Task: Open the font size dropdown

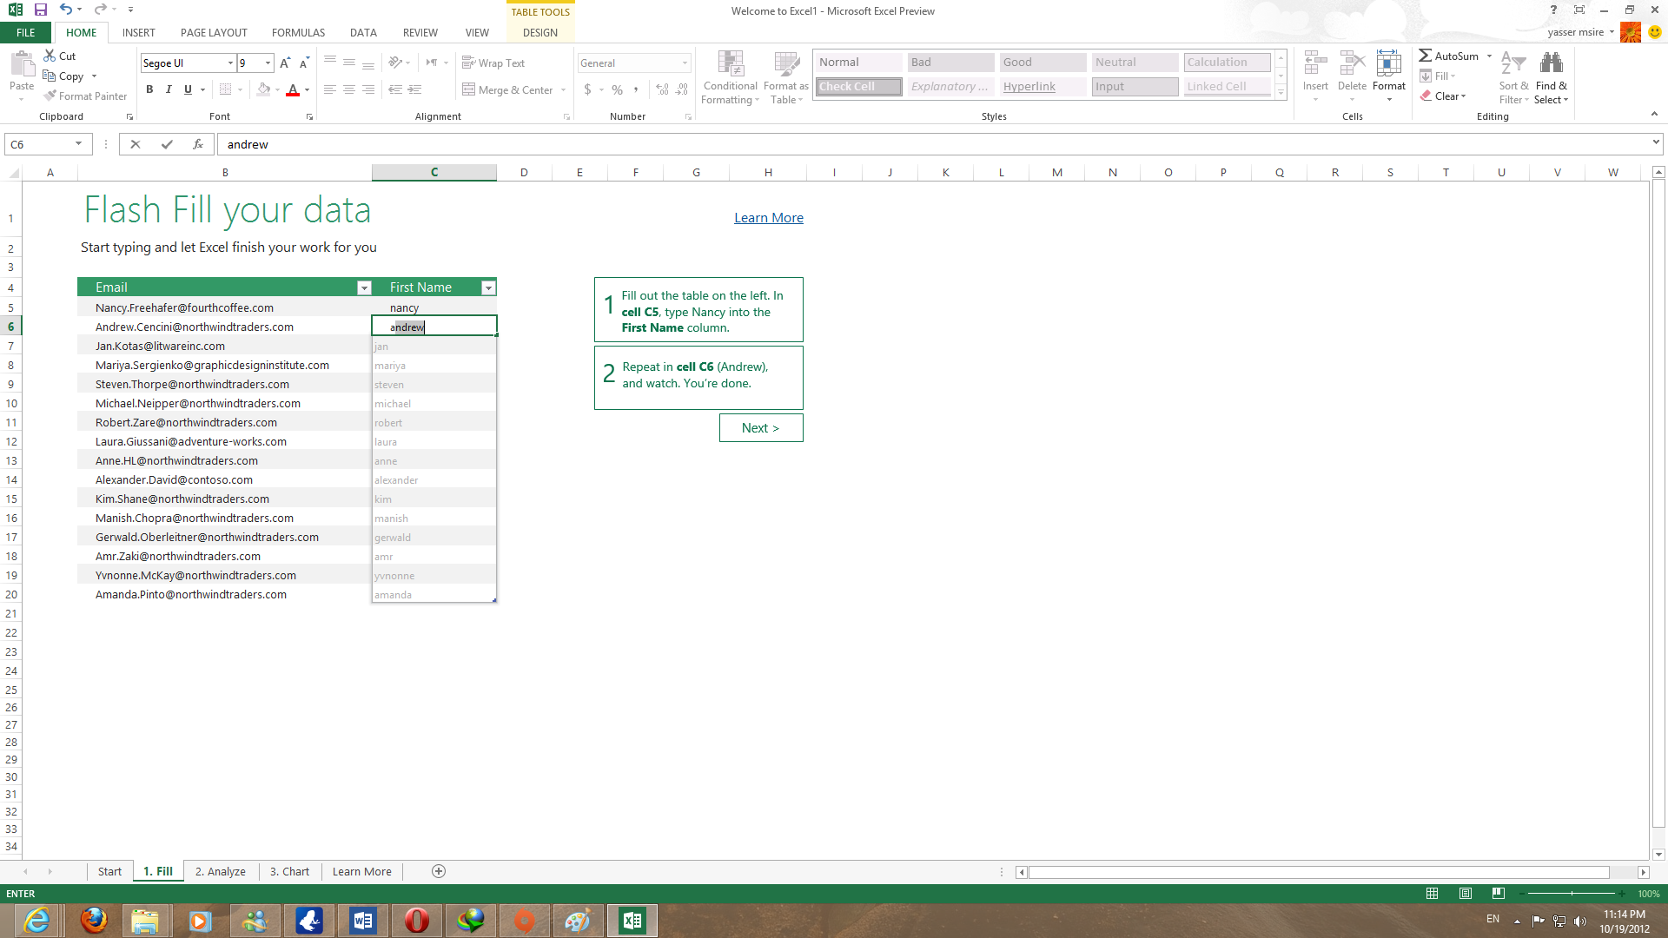Action: [x=268, y=63]
